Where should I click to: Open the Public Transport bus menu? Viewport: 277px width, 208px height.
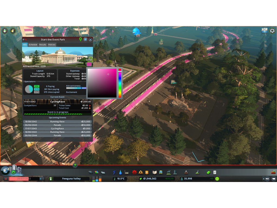[x=161, y=172]
